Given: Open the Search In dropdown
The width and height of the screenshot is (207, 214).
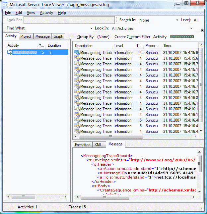Looking at the screenshot, I should (177, 20).
